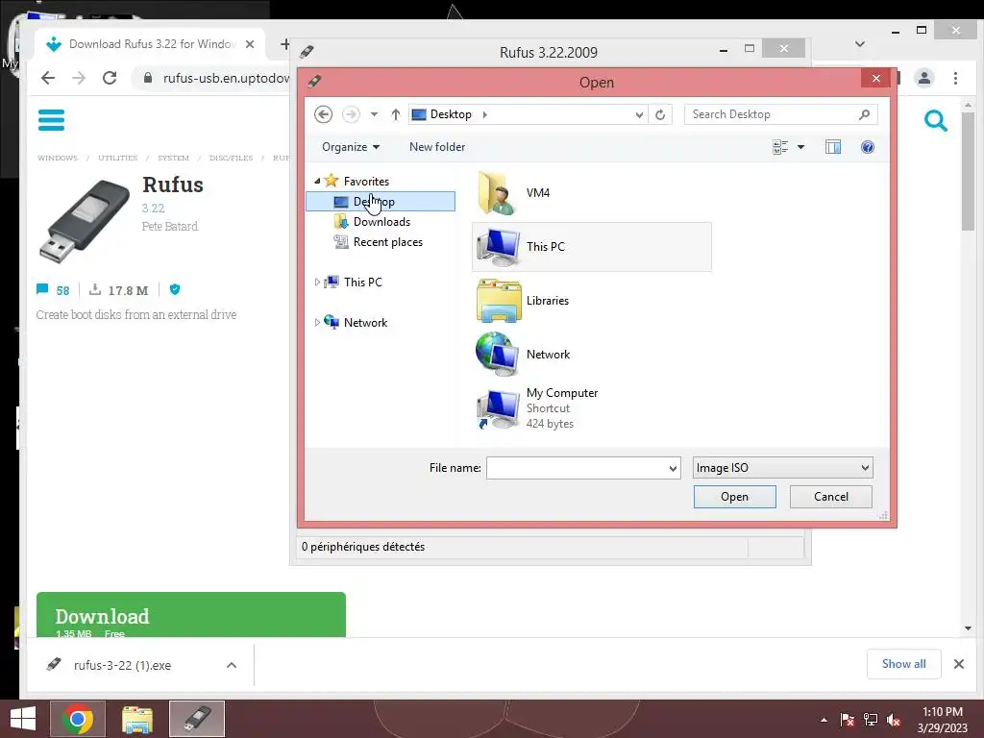Open the File name dropdown arrow
Screen dimensions: 984x738
[673, 468]
